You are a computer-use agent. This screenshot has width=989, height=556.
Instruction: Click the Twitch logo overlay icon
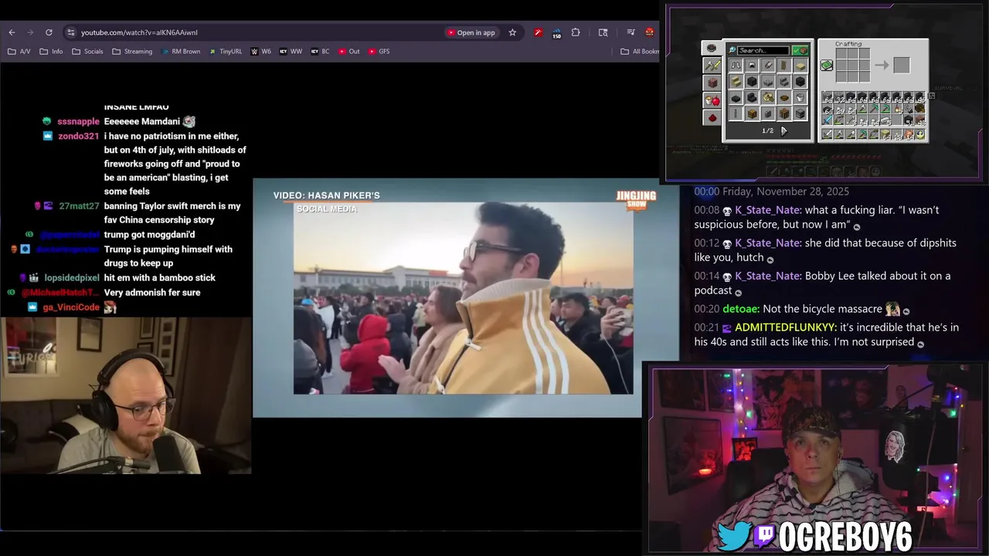pos(765,537)
